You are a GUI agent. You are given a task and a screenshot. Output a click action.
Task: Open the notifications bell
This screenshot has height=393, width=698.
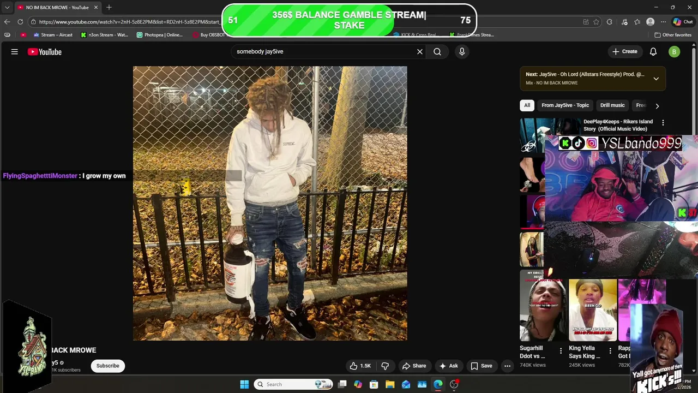653,51
